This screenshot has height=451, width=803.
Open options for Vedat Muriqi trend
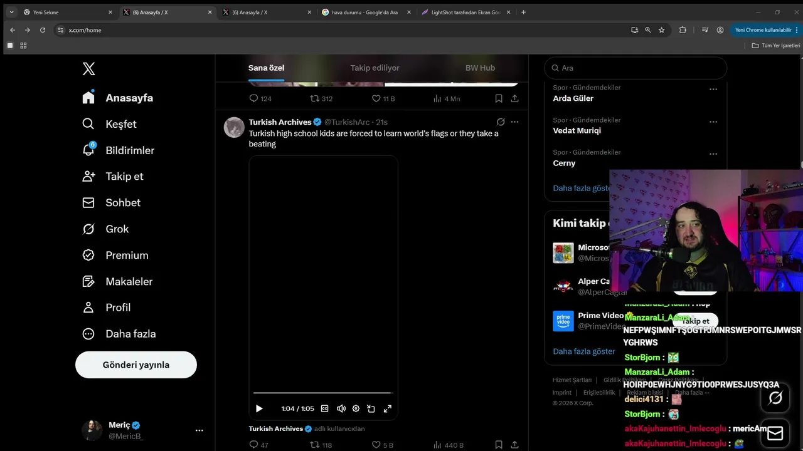[x=713, y=122]
